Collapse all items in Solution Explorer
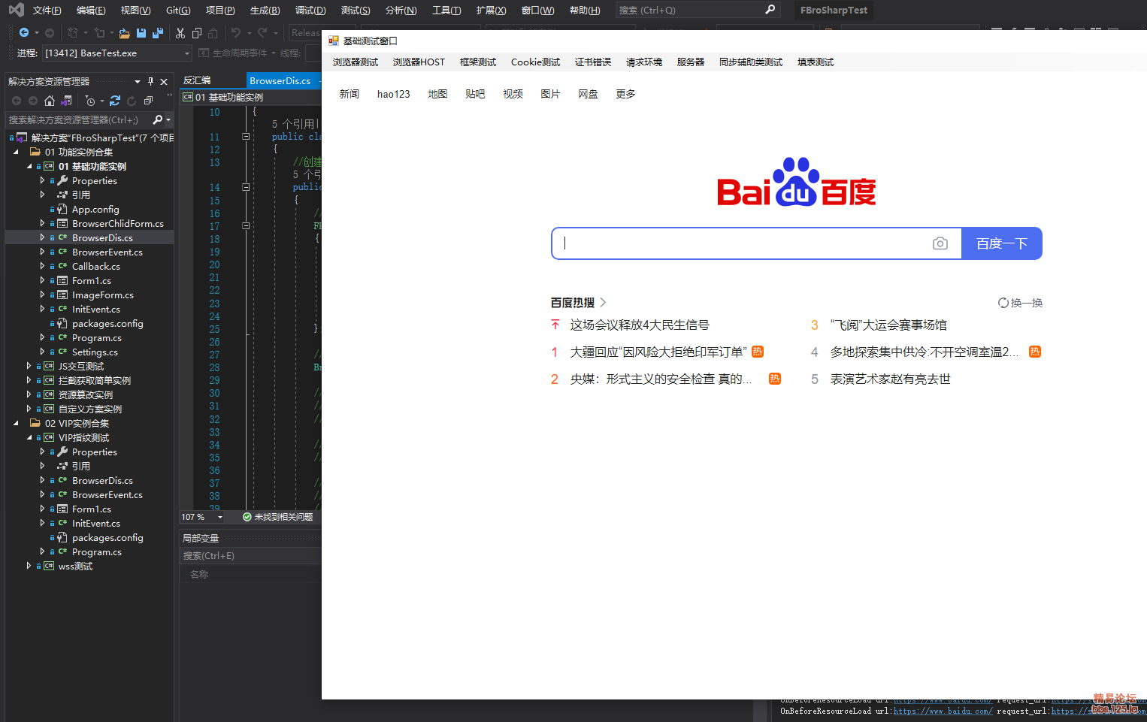 148,101
